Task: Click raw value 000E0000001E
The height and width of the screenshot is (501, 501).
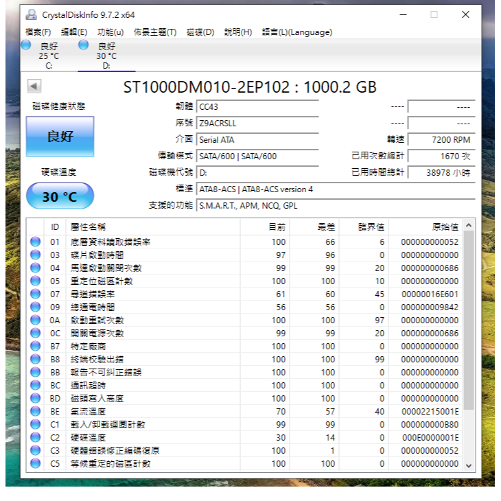Action: point(430,438)
